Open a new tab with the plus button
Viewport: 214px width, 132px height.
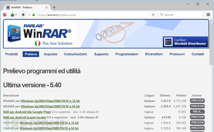click(x=54, y=7)
